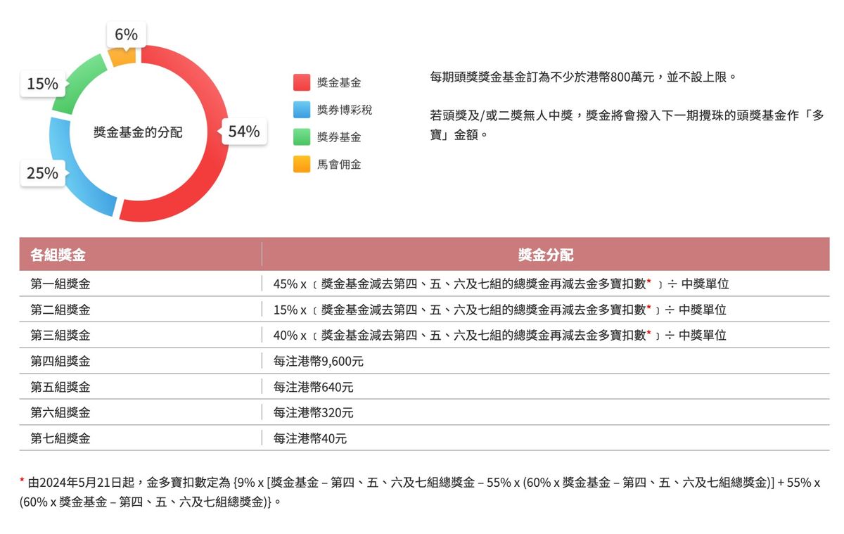Click the red 獎金基金 legend swatch
This screenshot has height=534, width=844.
click(x=301, y=82)
